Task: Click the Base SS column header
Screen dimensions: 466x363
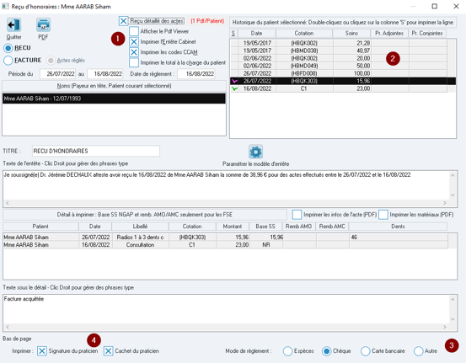Action: (265, 227)
